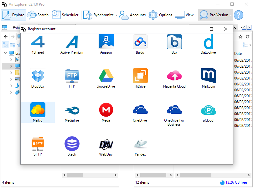Click the '12 items' status text
Image resolution: width=253 pixels, height=188 pixels.
pos(142,182)
